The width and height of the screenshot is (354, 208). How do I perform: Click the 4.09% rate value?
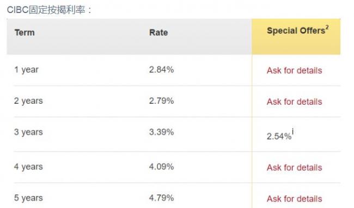[161, 167]
